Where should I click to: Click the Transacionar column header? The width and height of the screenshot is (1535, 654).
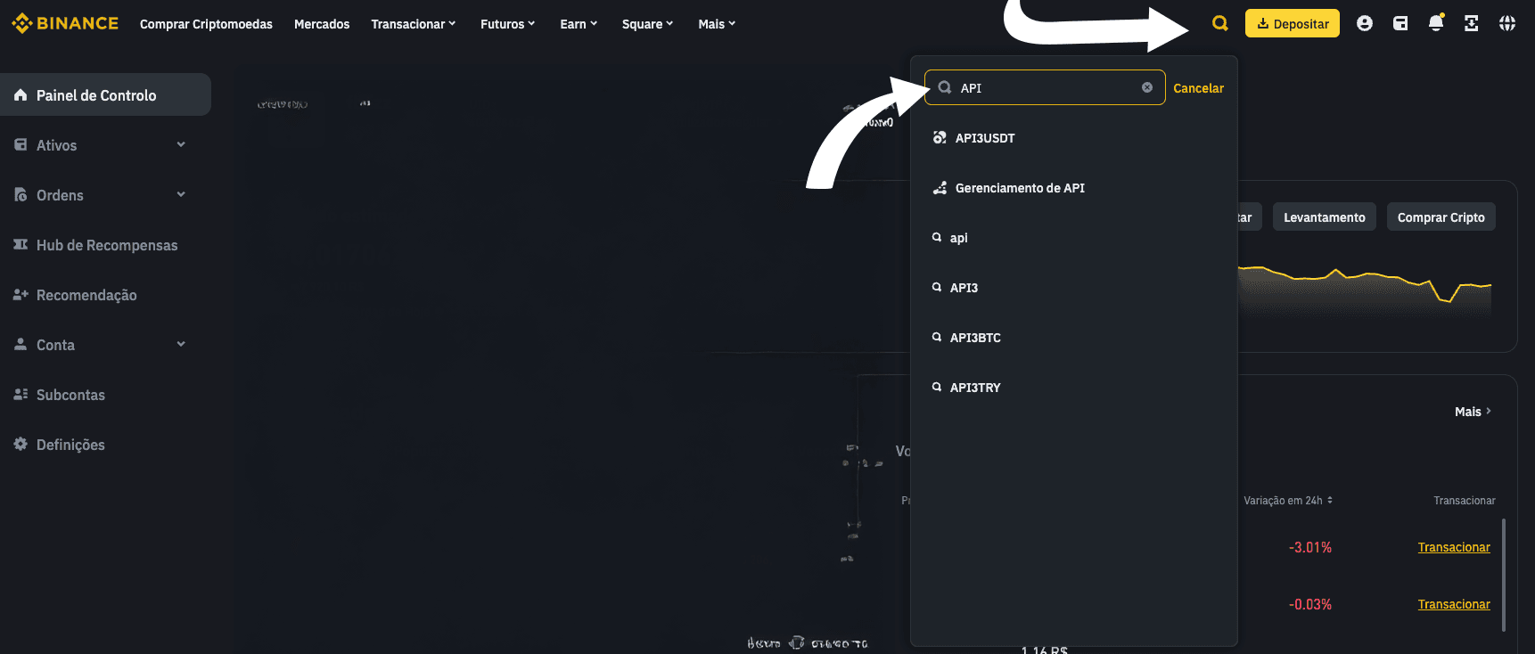point(1465,501)
